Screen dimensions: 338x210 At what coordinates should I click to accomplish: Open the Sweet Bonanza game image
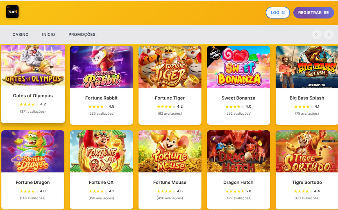click(239, 67)
